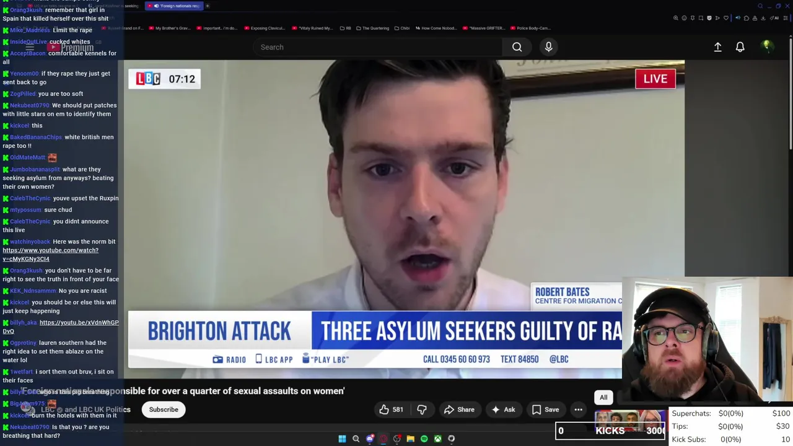This screenshot has width=793, height=446.
Task: Open the account avatar menu
Action: (x=766, y=46)
